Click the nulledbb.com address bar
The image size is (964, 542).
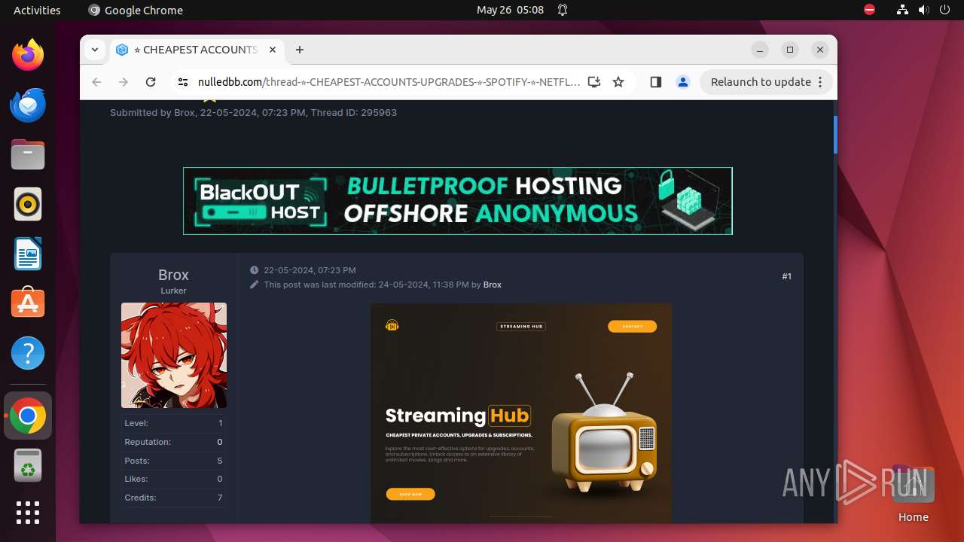[x=389, y=82]
